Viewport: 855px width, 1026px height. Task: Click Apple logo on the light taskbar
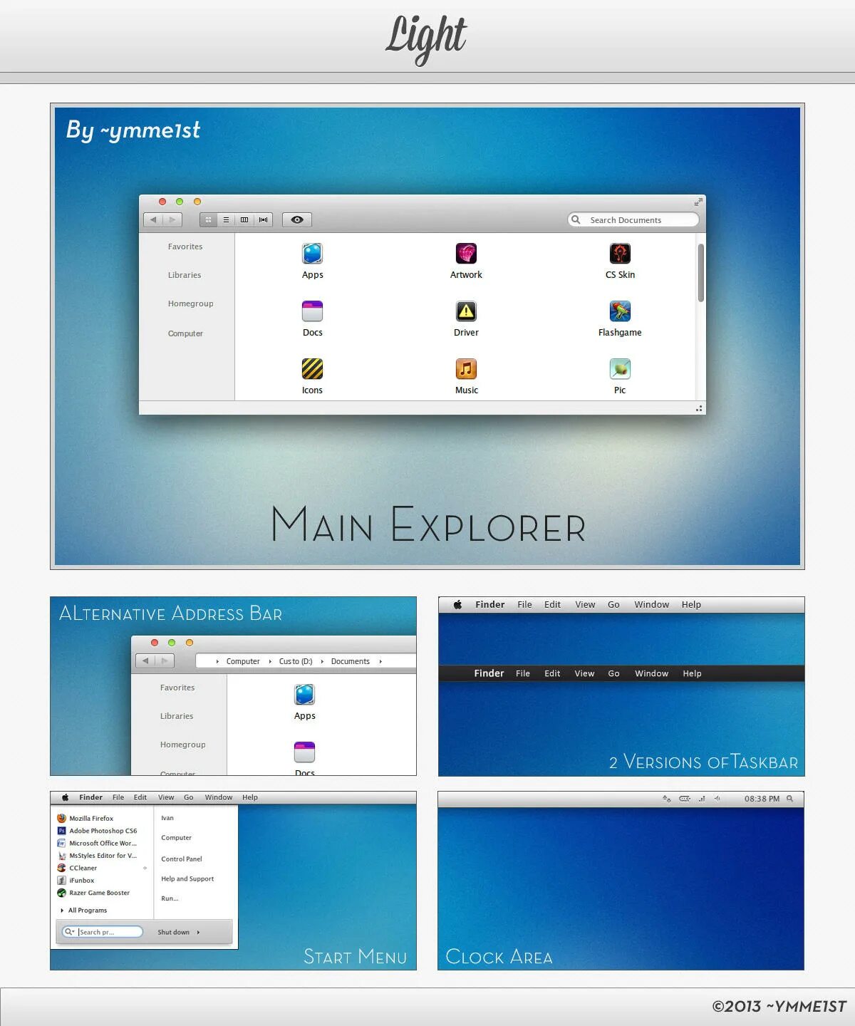coord(458,604)
